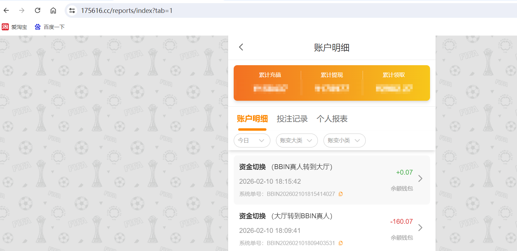The width and height of the screenshot is (517, 251).
Task: Click the site permissions icon in address bar
Action: pos(72,10)
